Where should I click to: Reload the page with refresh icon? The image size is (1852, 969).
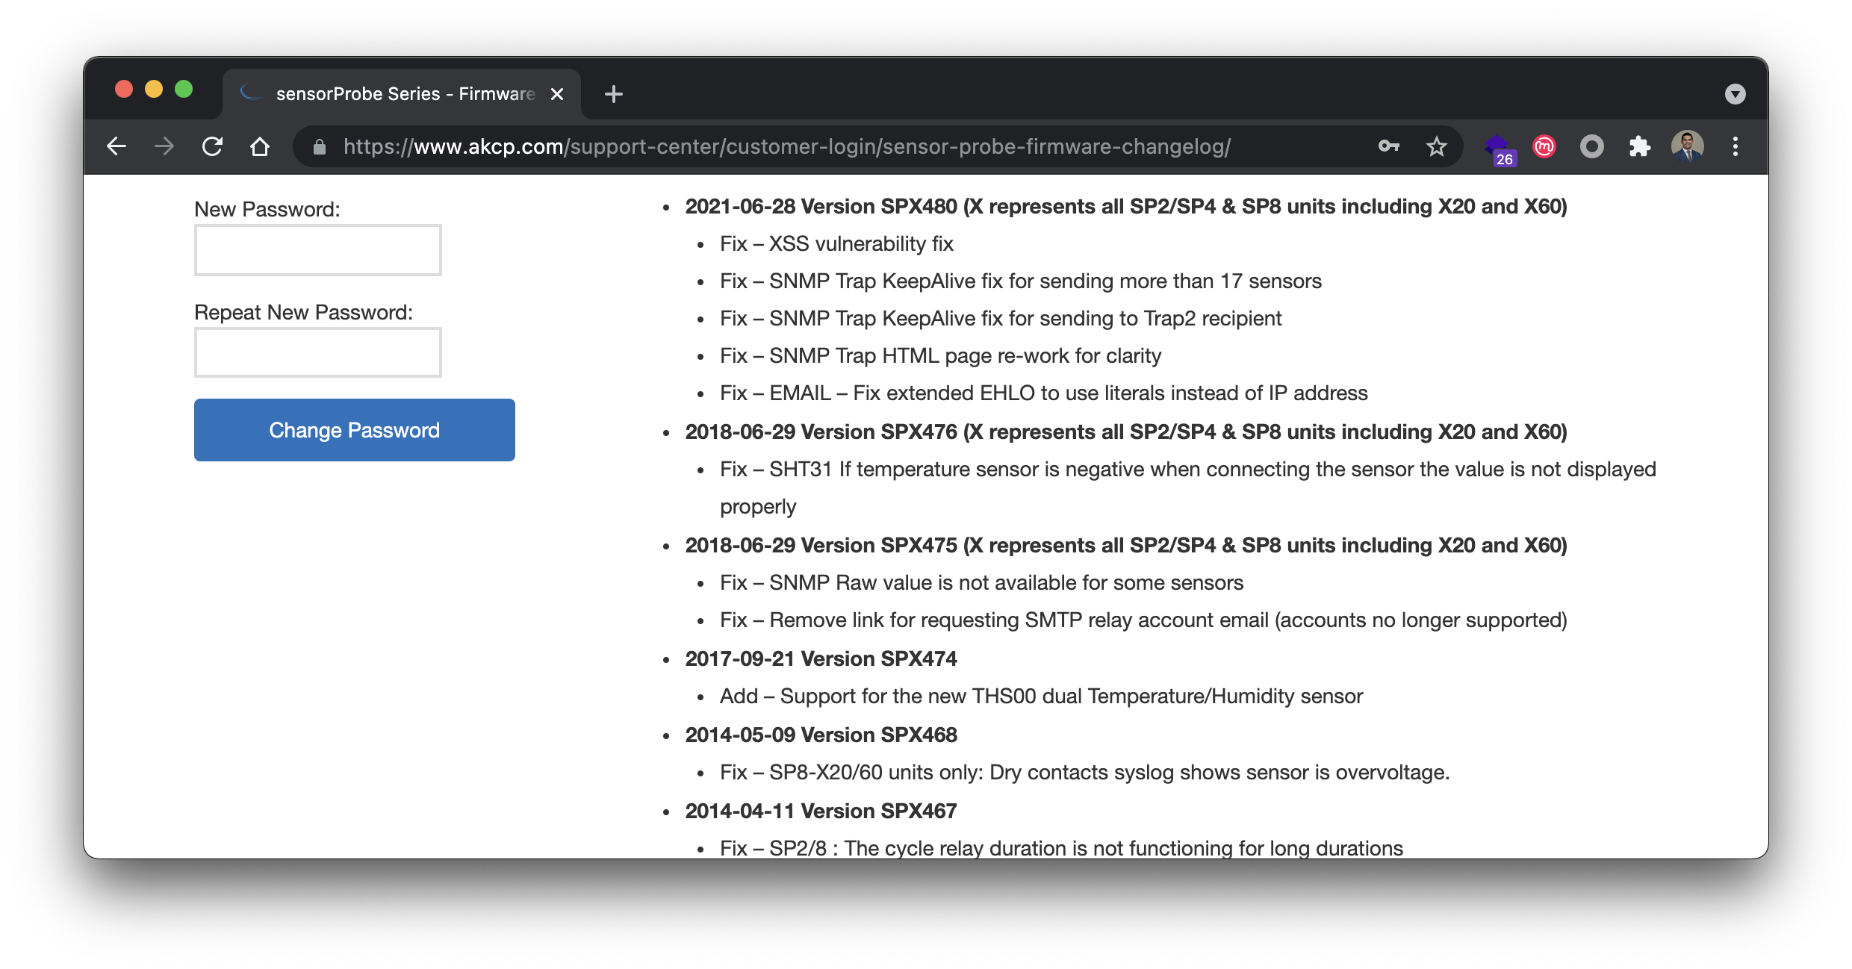coord(213,146)
